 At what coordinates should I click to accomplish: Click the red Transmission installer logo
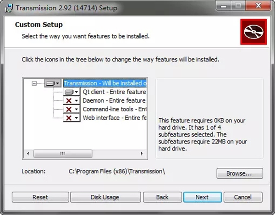tap(253, 31)
